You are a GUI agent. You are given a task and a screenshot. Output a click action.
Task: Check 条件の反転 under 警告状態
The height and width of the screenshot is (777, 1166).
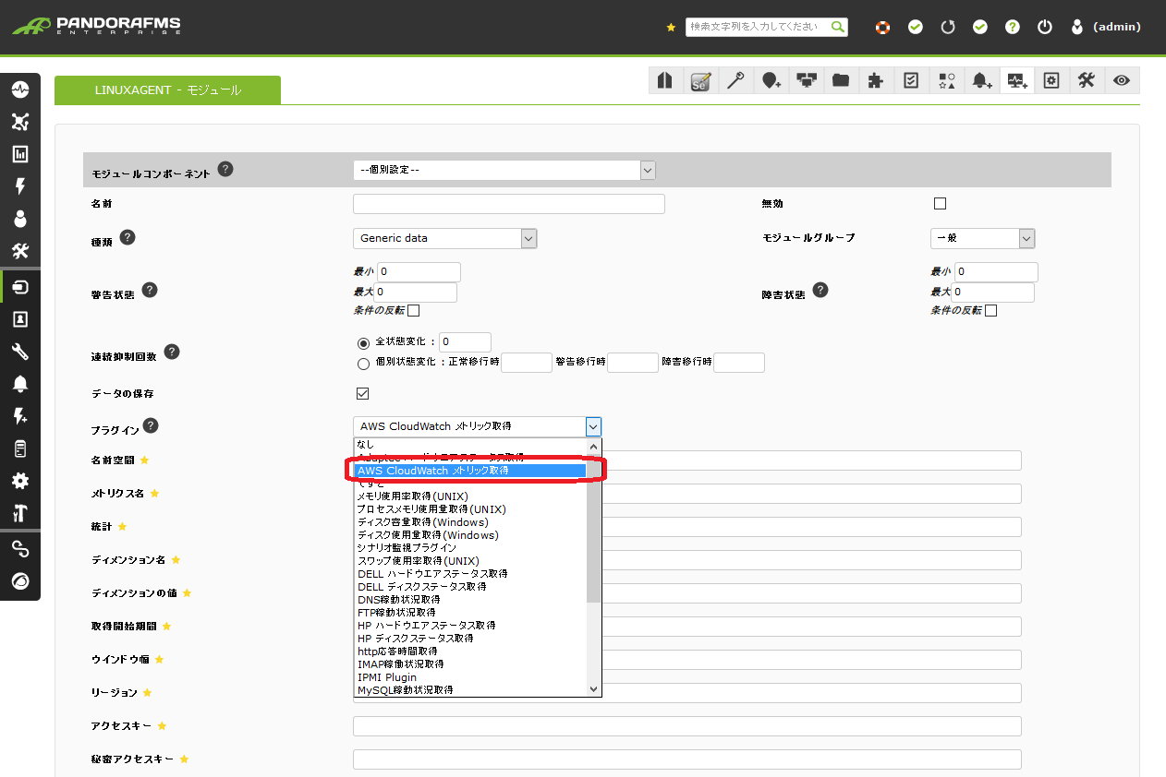tap(414, 310)
